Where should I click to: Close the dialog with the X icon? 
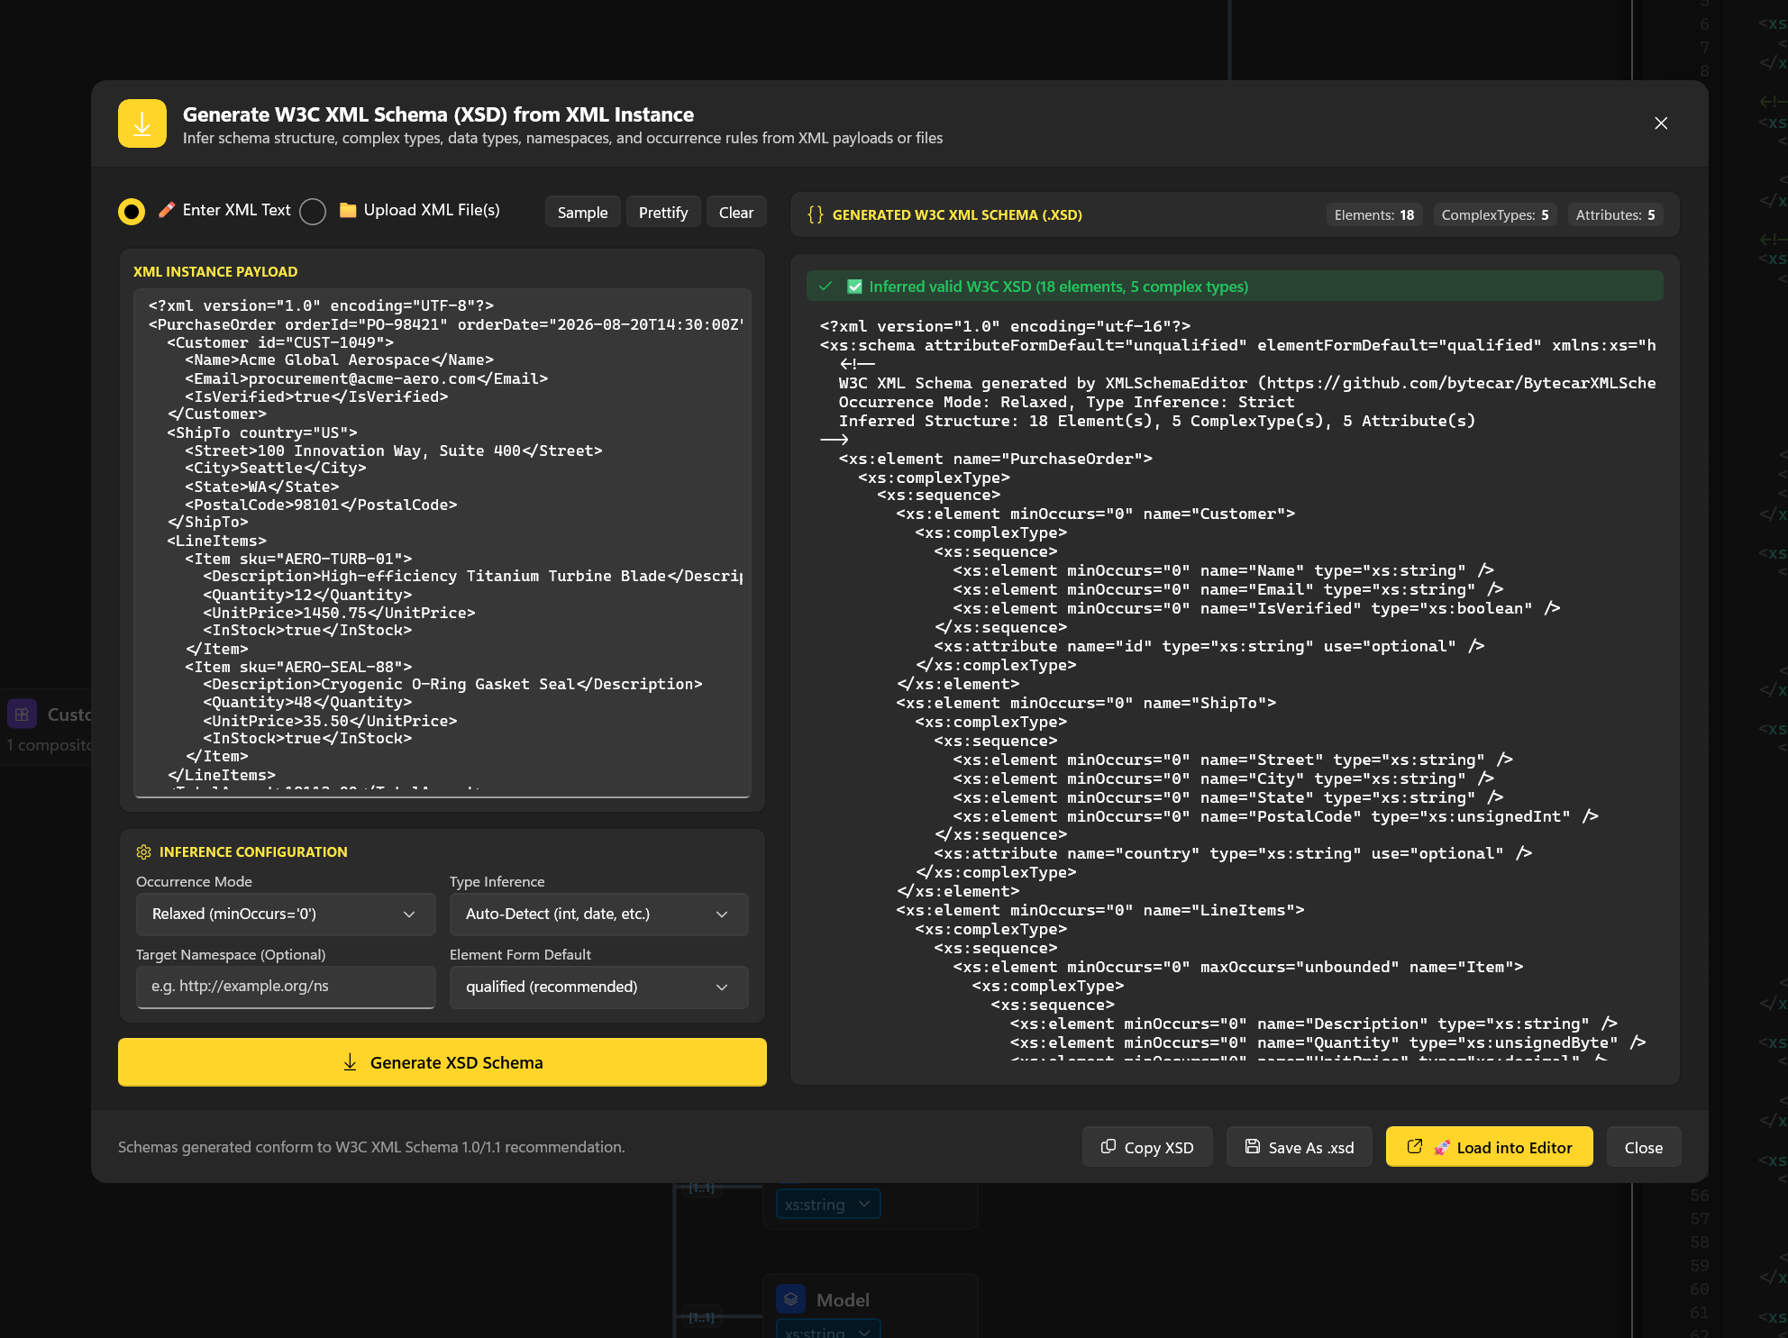1661,123
